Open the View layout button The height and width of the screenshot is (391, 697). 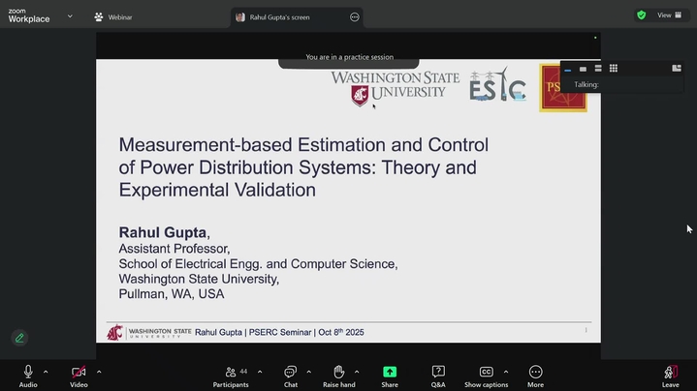click(x=669, y=15)
